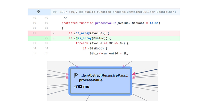
Task: Select new line number 52 in the added row
Action: (x=46, y=38)
